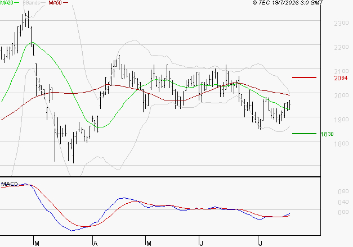Select the red 2064 resistance level marker

coord(304,77)
